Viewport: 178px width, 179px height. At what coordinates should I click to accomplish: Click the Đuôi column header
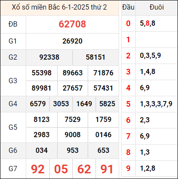pos(157,7)
